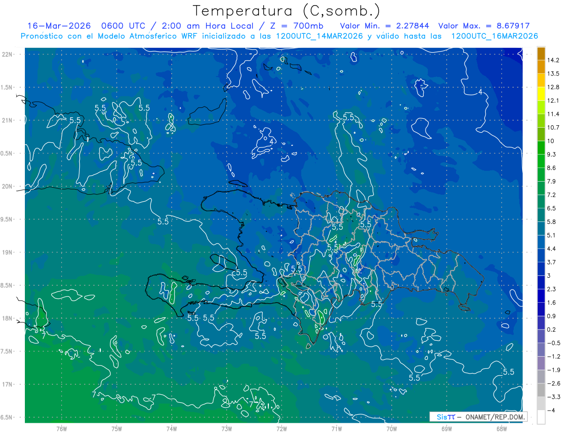Viewport: 563px width, 435px height.
Task: Click the '-4' colorbar value
Action: pyautogui.click(x=551, y=411)
